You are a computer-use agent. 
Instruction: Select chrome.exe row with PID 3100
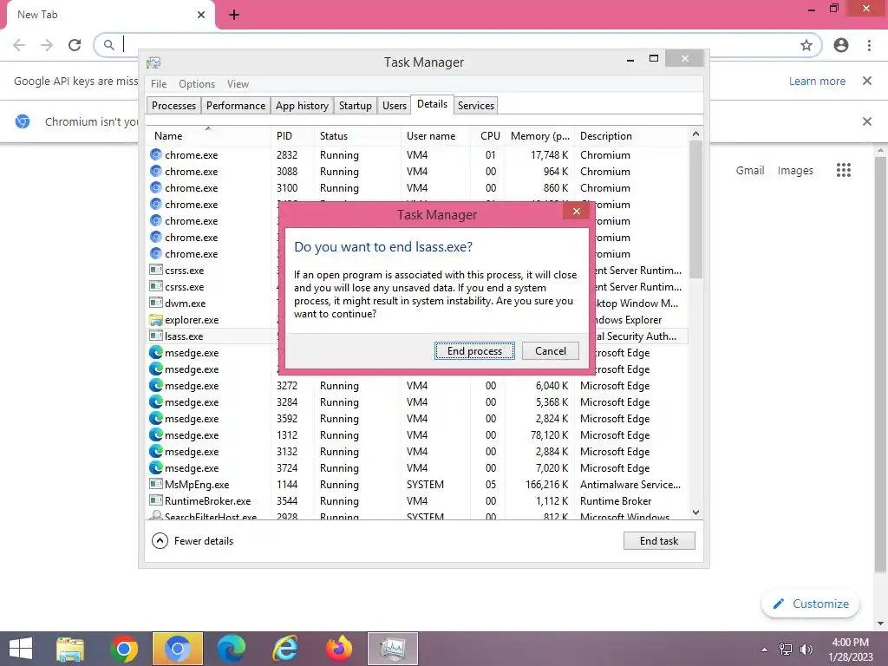(x=417, y=188)
